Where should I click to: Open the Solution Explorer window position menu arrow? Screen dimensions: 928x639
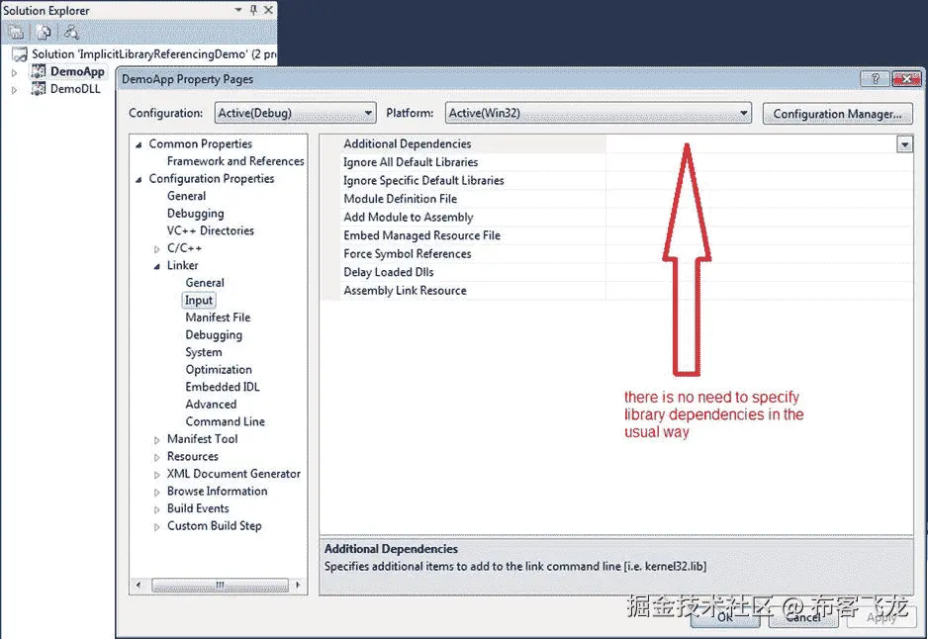pyautogui.click(x=238, y=10)
